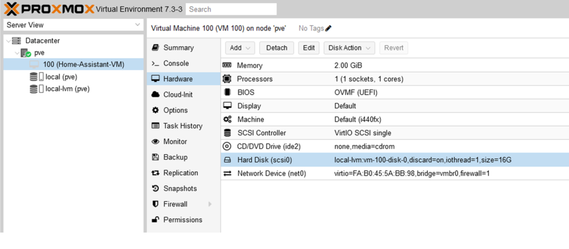Click the Machine gears icon
Viewport: 569px width, 249px height.
tap(227, 119)
